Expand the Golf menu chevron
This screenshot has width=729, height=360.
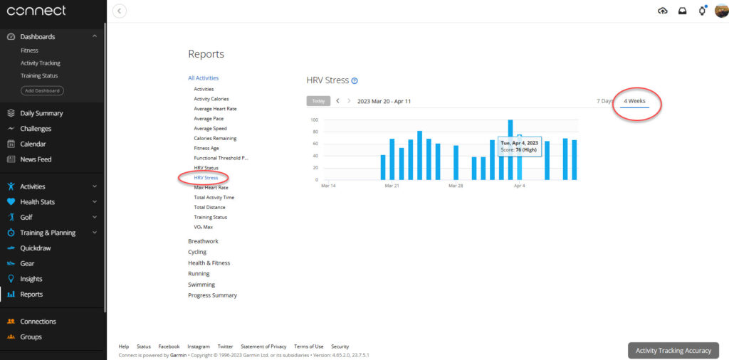click(95, 218)
